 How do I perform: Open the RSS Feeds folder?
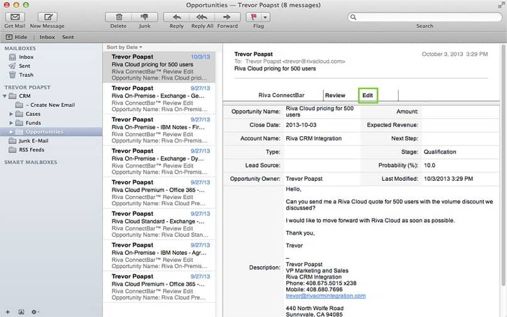[x=31, y=150]
